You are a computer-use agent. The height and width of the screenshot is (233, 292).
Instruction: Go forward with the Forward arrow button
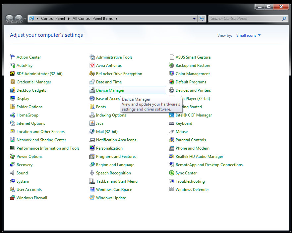pyautogui.click(x=19, y=19)
